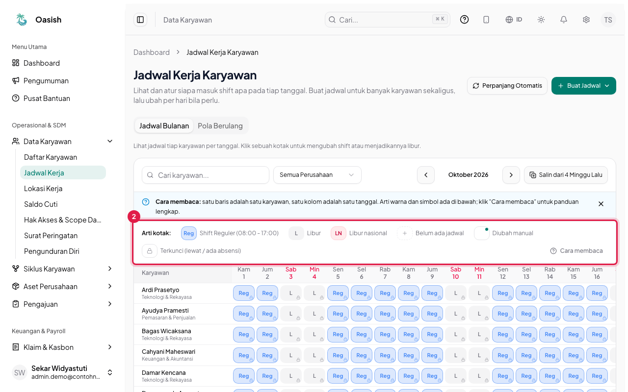Screen dimensions: 628x392
Task: Switch to the Jadwal Bulanan tab
Action: (x=164, y=126)
